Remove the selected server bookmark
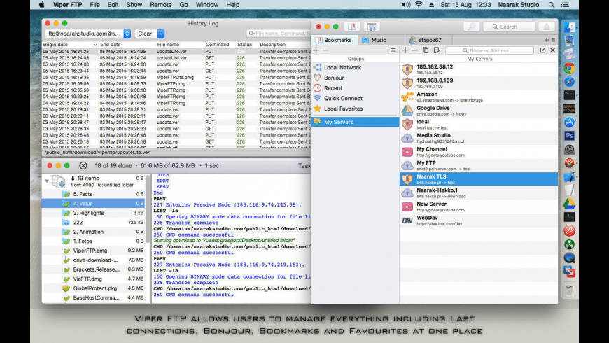The image size is (609, 343). (x=415, y=50)
